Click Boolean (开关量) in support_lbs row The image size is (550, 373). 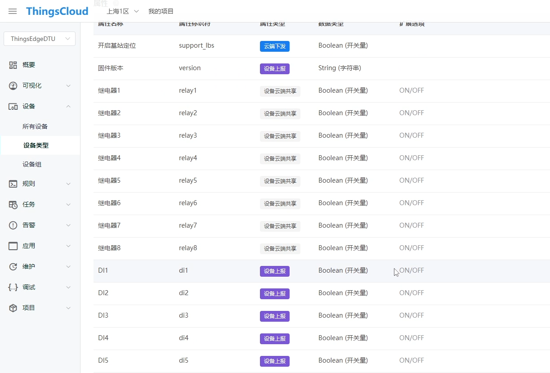(x=343, y=45)
